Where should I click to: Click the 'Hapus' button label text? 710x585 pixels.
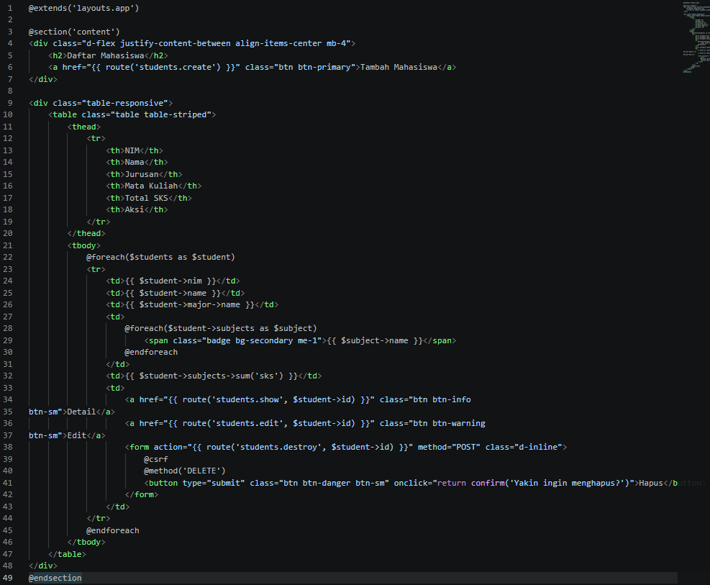click(651, 484)
